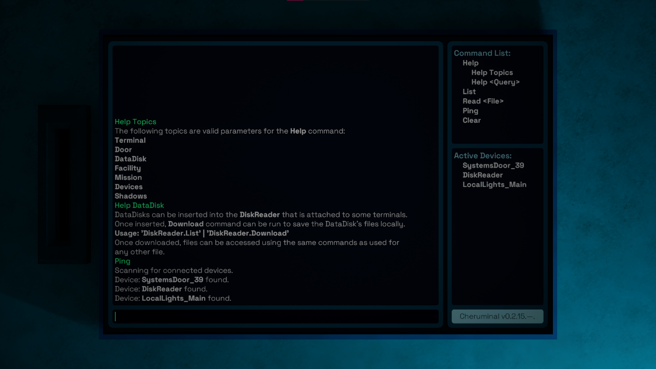Select Read <File> command
Image resolution: width=656 pixels, height=369 pixels.
[x=483, y=101]
